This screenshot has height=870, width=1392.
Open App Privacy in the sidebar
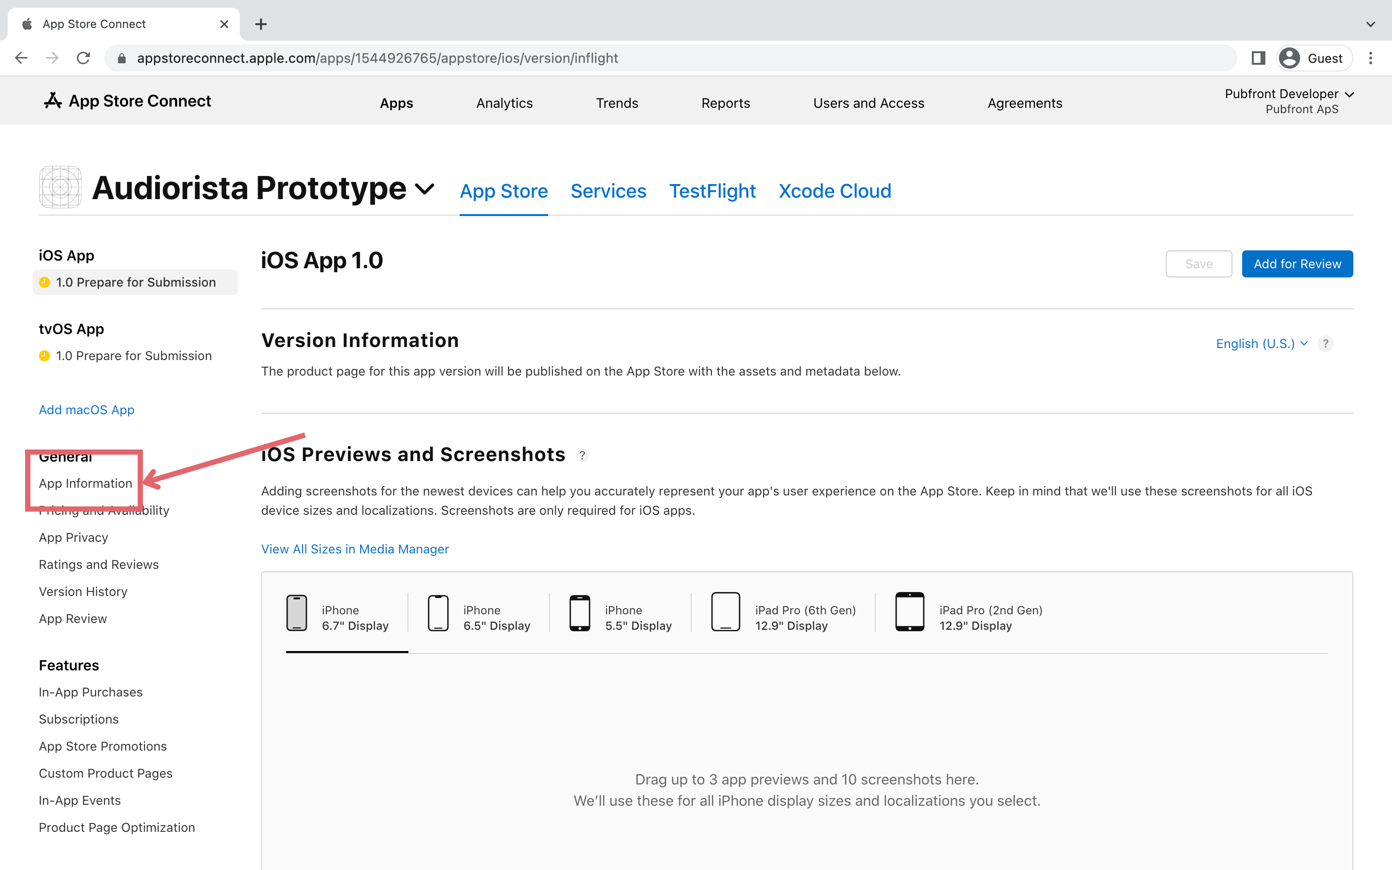[x=73, y=537]
